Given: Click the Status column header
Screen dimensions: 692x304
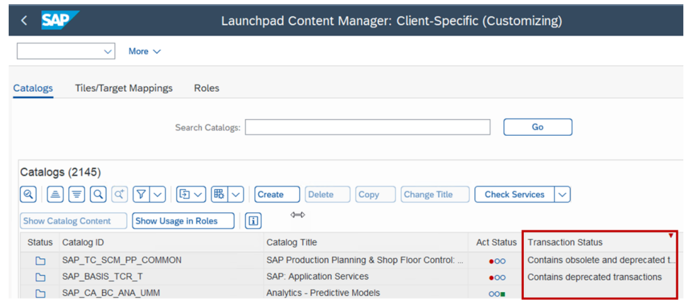Looking at the screenshot, I should (40, 243).
